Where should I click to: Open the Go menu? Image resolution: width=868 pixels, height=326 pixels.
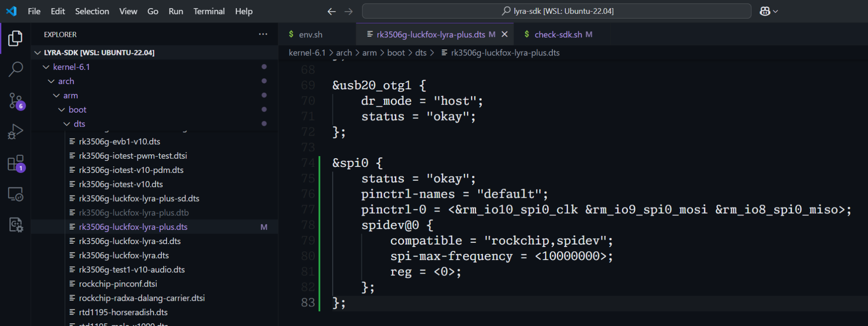[x=153, y=11]
